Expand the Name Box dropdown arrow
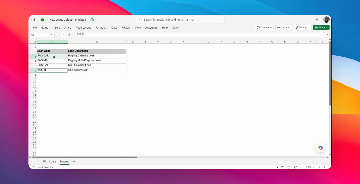Screen dimensions: 360x184 52,34
